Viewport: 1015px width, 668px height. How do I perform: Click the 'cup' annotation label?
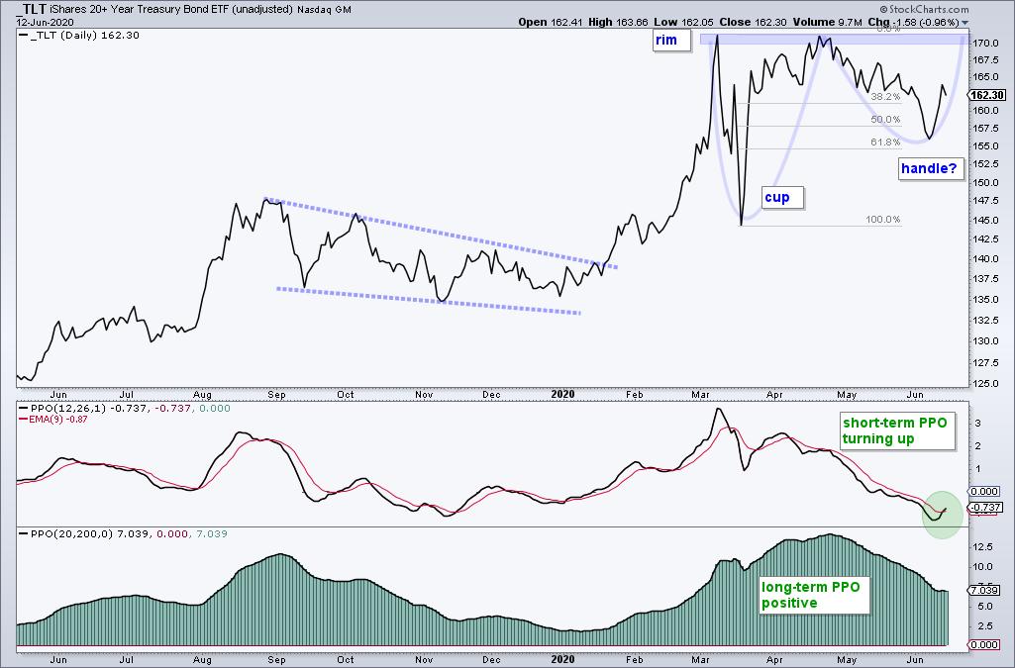tap(782, 197)
